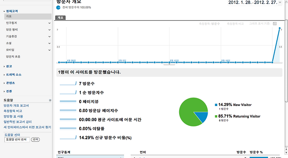This screenshot has height=158, width=288.
Task: Click the 방문수 sparkline thumbnail
Action: 68,84
